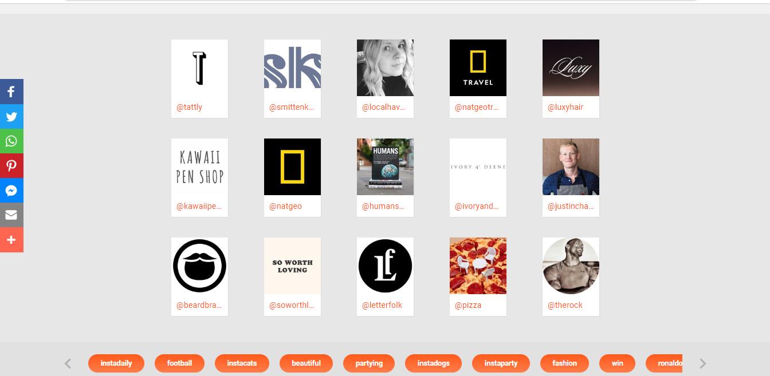Share page on Facebook sidebar icon
The width and height of the screenshot is (770, 376).
coord(11,92)
